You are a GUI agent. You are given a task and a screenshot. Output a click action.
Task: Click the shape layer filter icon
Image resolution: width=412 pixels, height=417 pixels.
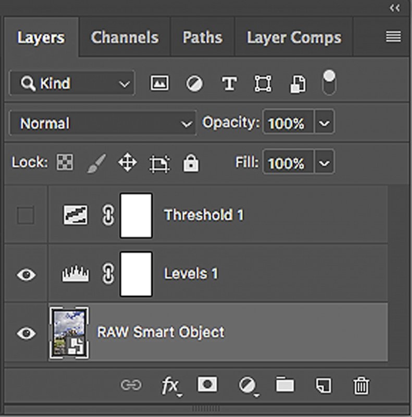click(263, 83)
